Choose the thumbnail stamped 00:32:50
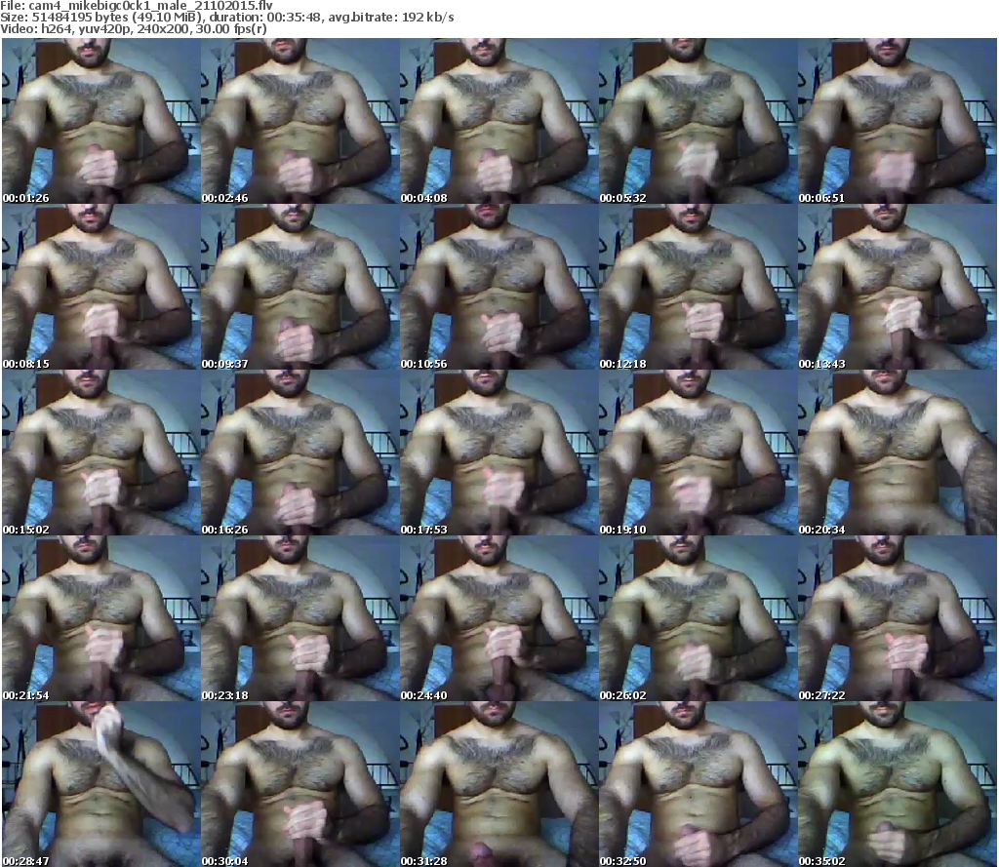999x867 pixels. coord(699,784)
